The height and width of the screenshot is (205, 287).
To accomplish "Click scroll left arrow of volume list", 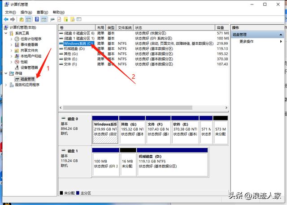I will pos(61,107).
